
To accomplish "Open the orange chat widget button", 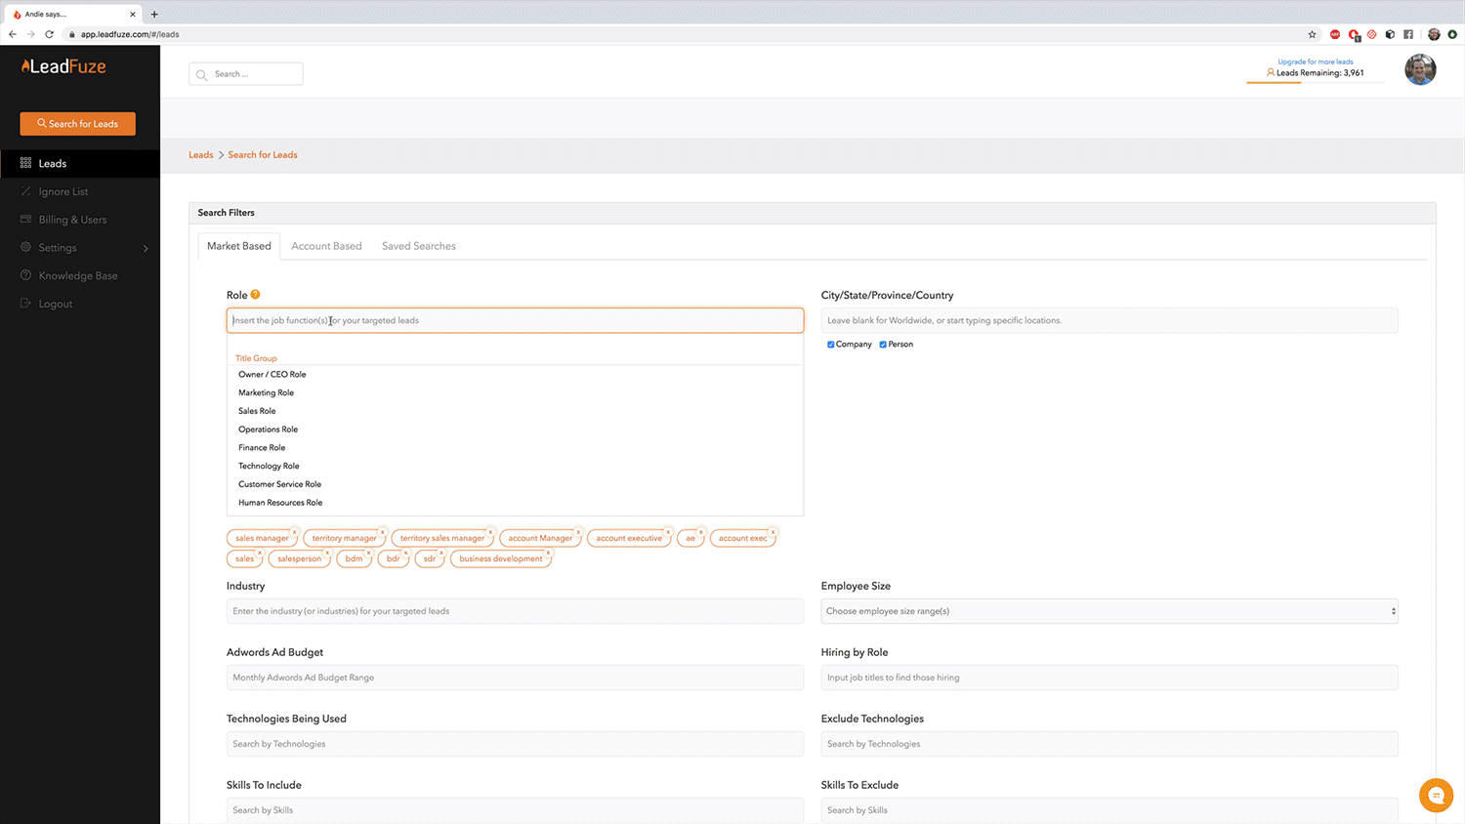I will [1436, 796].
